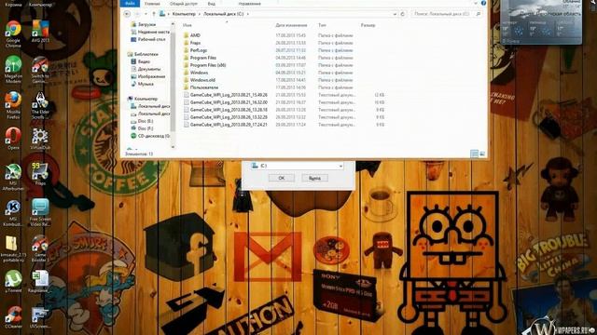
Task: Sort by Дата изменения column header
Action: (x=291, y=25)
